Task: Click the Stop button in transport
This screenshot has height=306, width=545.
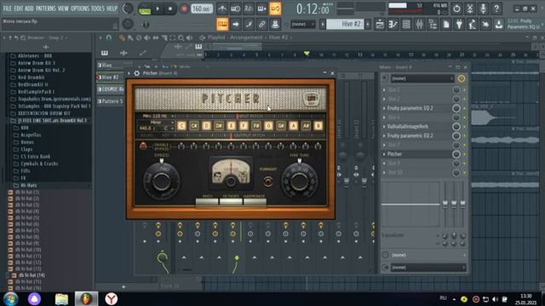Action: point(170,9)
